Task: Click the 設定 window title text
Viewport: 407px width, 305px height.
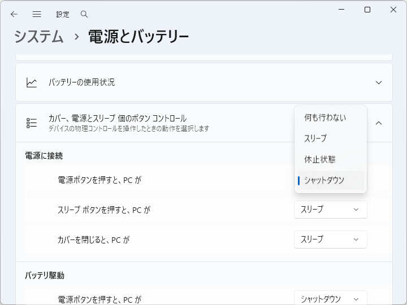Action: click(x=63, y=15)
